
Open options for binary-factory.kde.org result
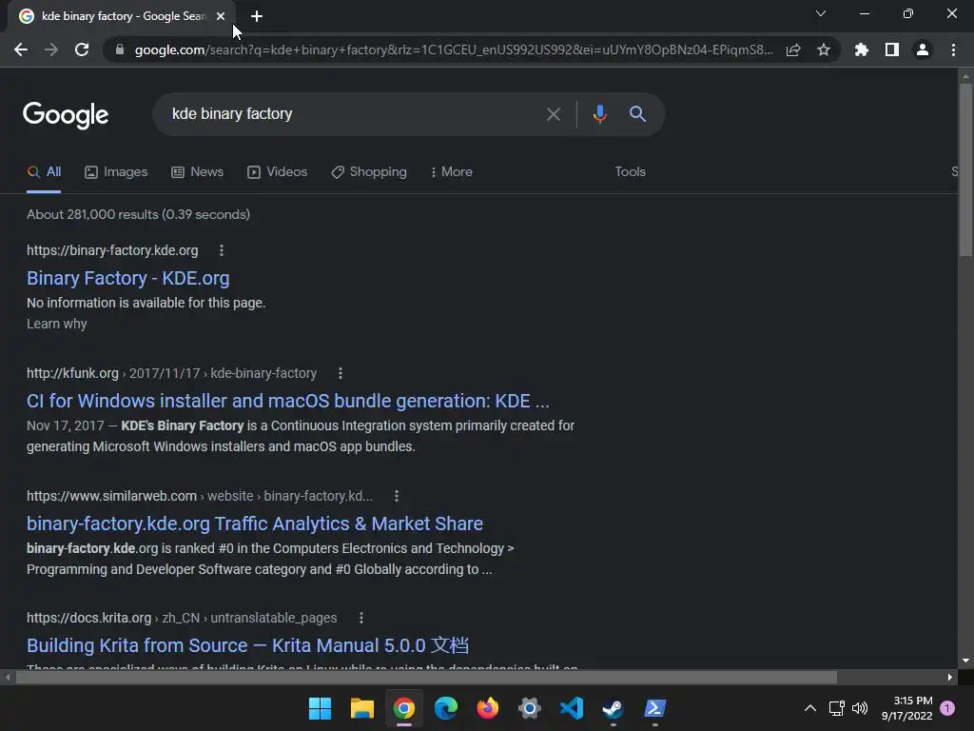[x=222, y=250]
